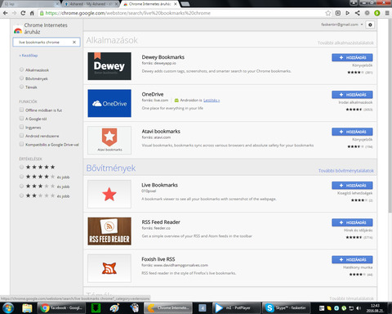Image resolution: width=392 pixels, height=314 pixels.
Task: Reload the page with the refresh icon
Action: click(23, 13)
